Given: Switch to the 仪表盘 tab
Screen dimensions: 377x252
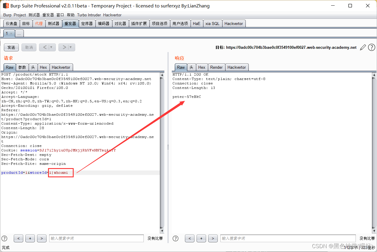Looking at the screenshot, I should coord(12,24).
